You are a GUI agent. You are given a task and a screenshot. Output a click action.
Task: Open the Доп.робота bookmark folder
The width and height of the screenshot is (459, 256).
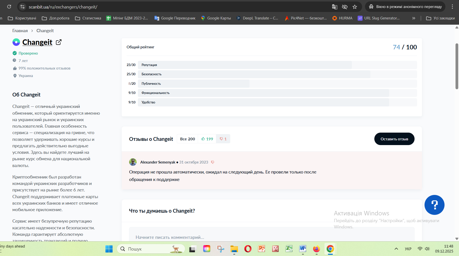55,18
